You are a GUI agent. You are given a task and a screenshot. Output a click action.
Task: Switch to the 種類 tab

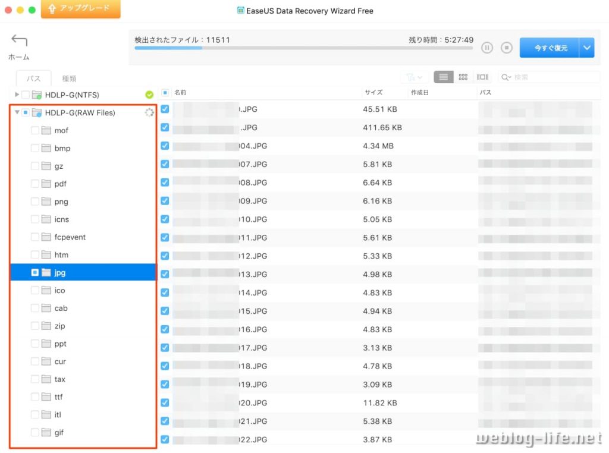(69, 78)
